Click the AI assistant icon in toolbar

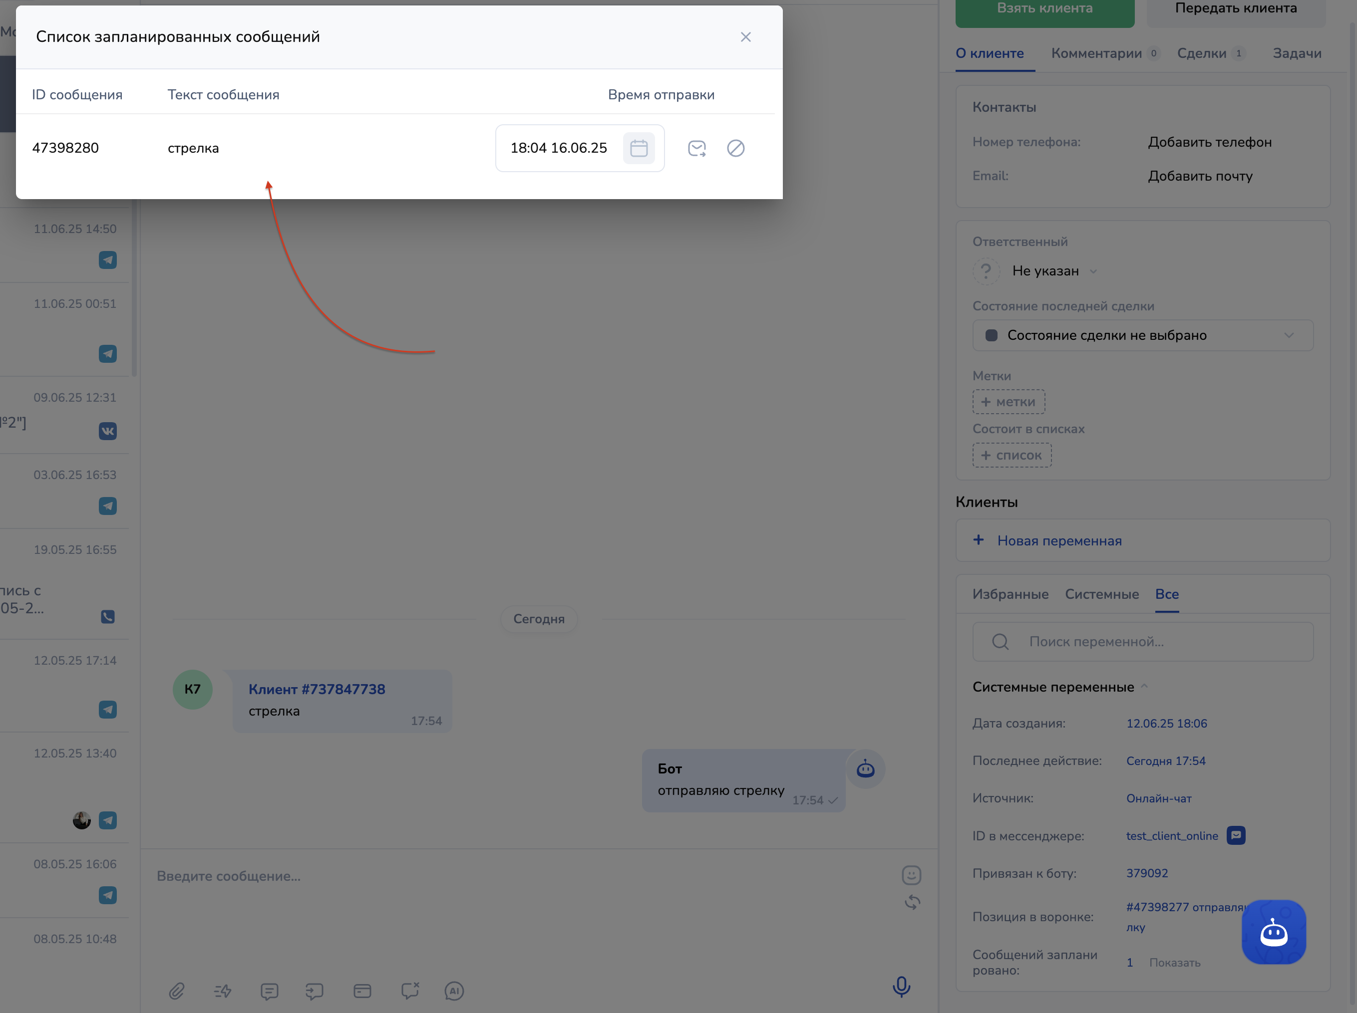454,991
